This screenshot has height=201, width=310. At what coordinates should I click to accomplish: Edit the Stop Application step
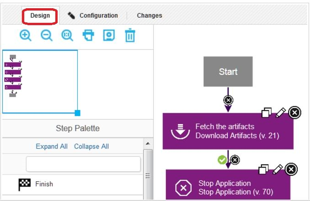(277, 170)
